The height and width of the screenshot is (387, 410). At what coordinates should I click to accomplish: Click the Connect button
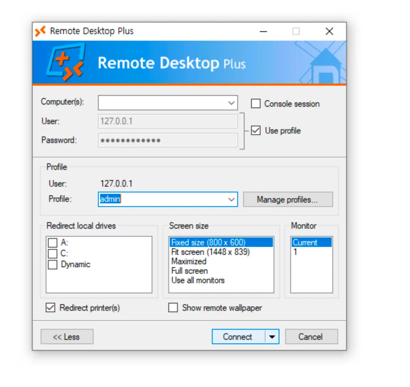238,337
